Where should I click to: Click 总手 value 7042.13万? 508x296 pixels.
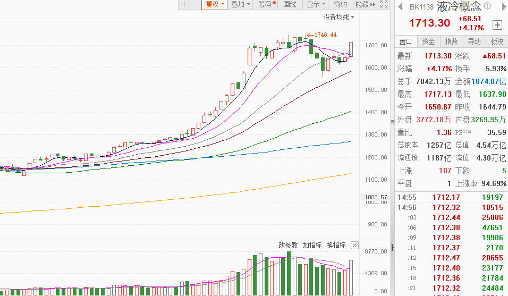[434, 82]
